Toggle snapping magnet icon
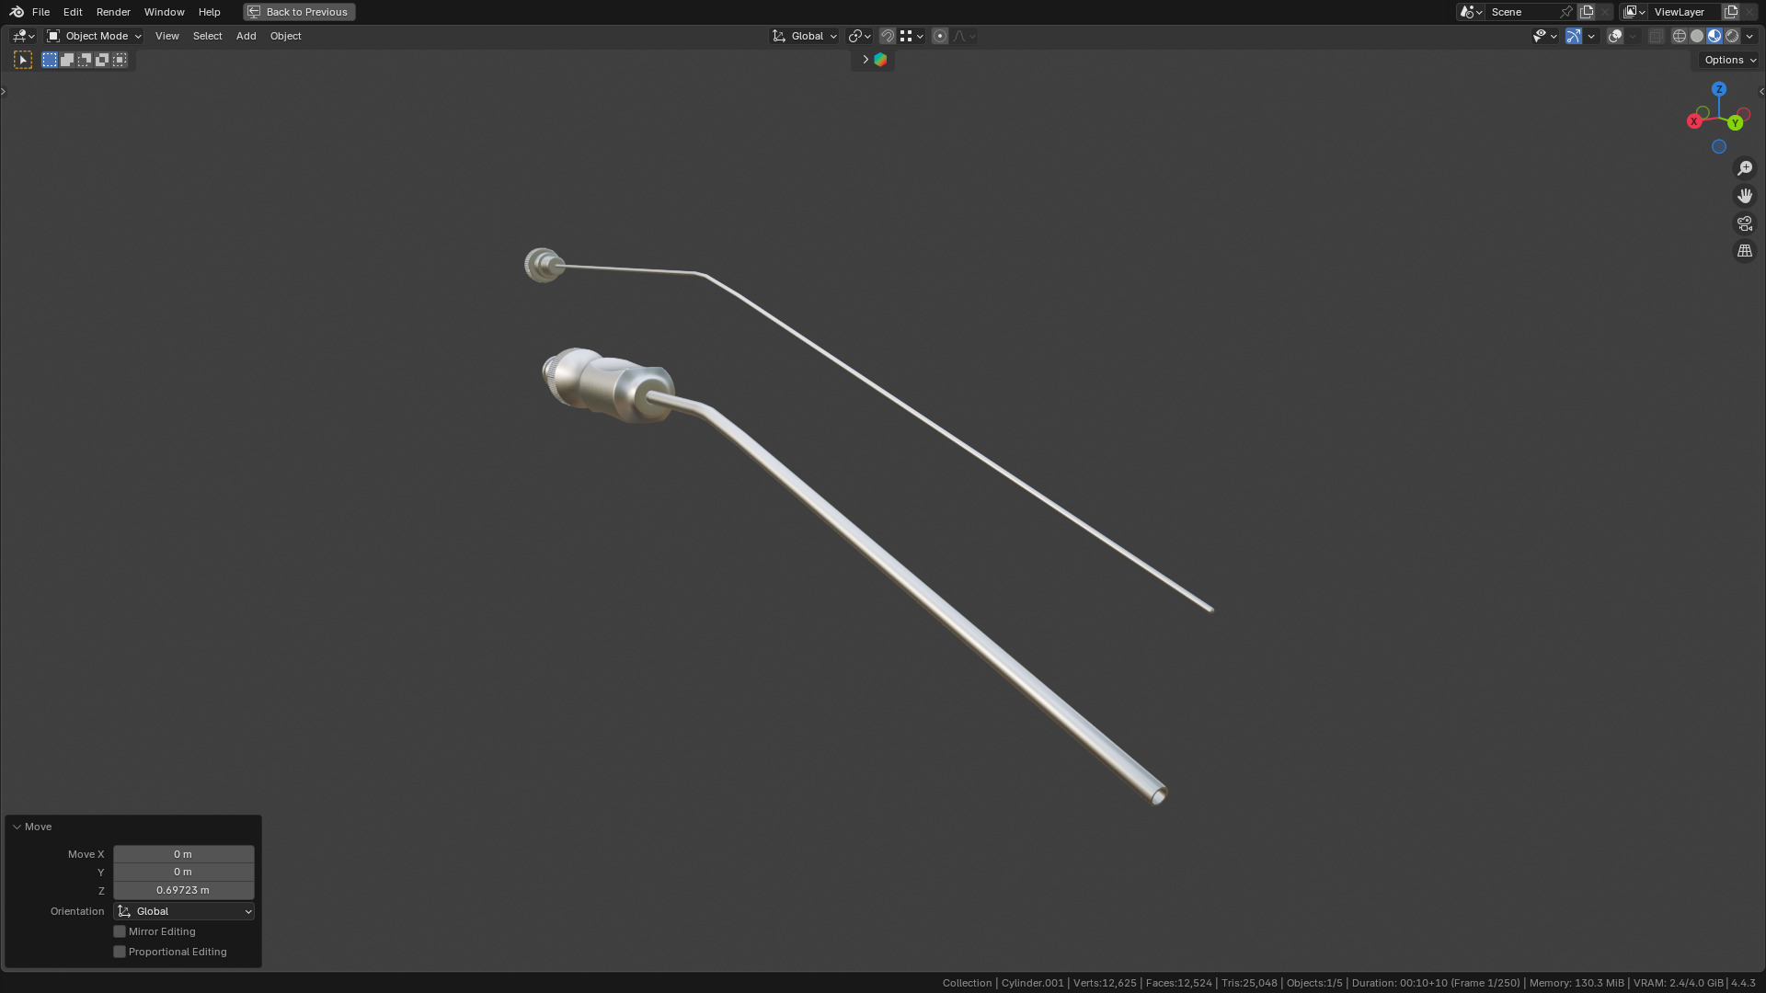This screenshot has width=1766, height=993. (888, 36)
